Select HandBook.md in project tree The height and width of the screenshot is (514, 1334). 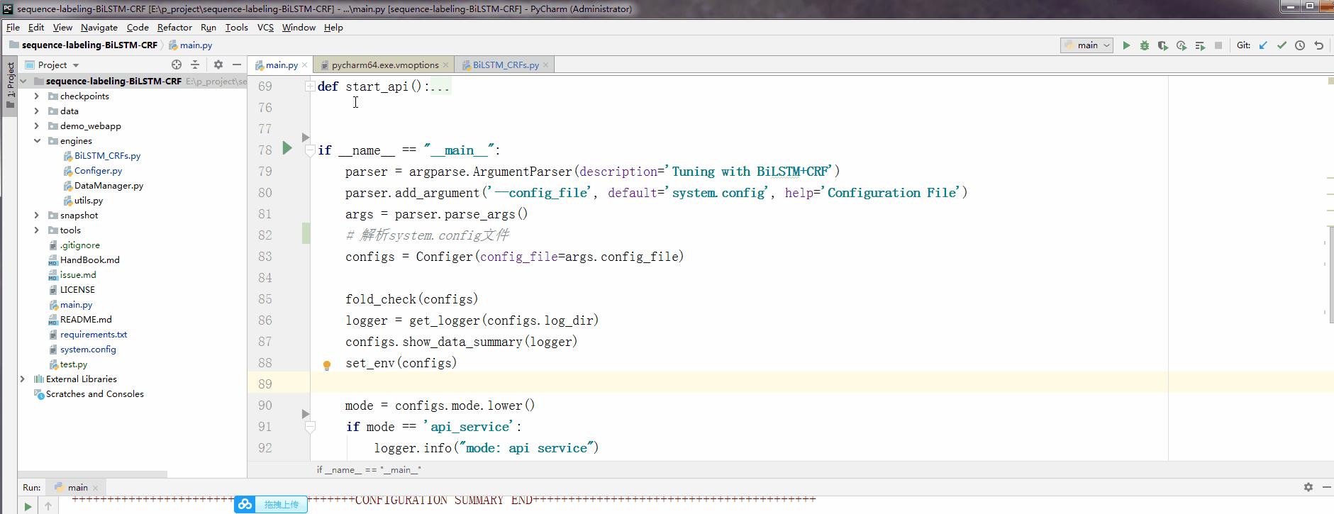click(90, 259)
